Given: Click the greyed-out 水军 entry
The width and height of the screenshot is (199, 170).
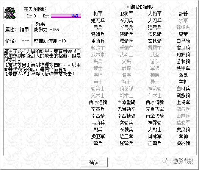Looking at the screenshot, I should pos(183,20).
